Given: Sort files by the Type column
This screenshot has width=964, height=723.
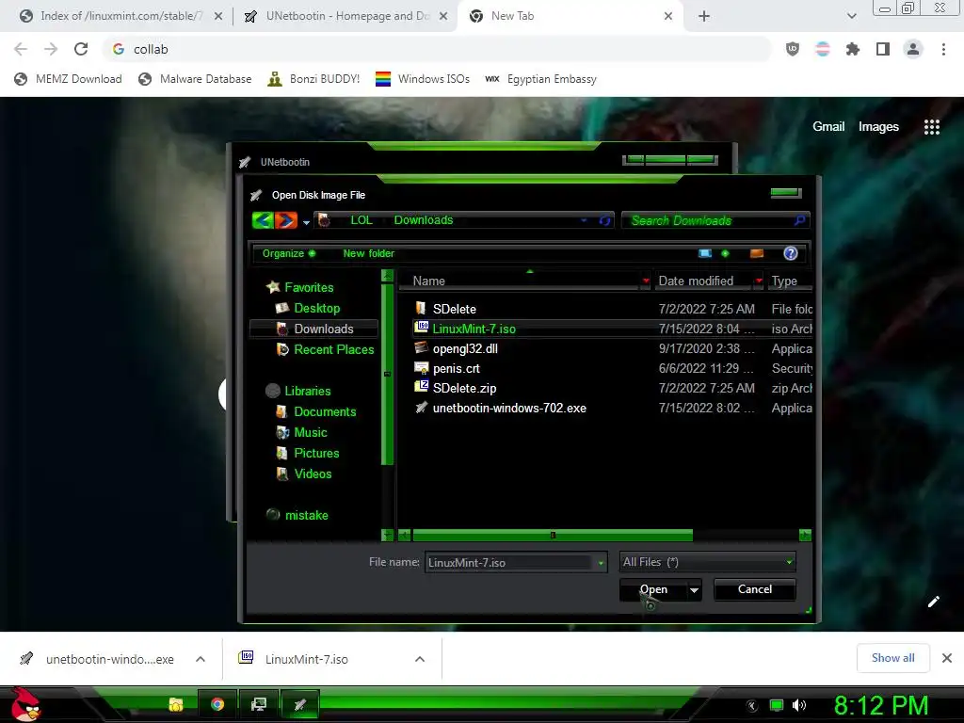Looking at the screenshot, I should [x=784, y=281].
